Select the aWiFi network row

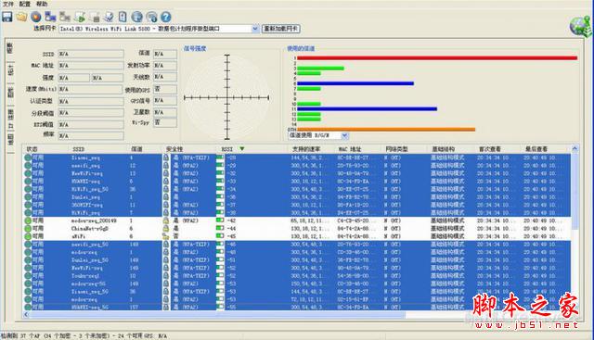click(x=297, y=236)
